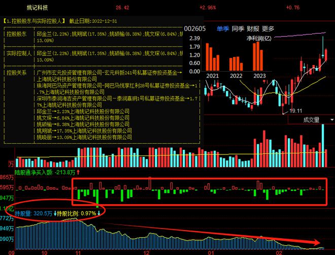Click the 0.60 profit axis value
This screenshot has height=255, width=335.
pos(194,63)
